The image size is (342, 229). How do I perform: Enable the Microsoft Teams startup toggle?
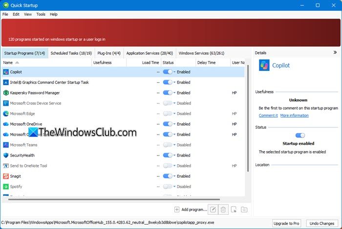click(168, 145)
